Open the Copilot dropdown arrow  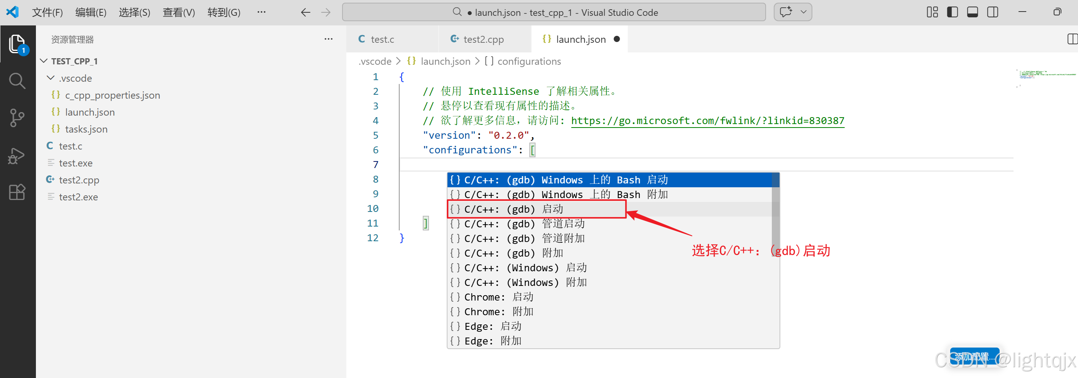tap(803, 12)
